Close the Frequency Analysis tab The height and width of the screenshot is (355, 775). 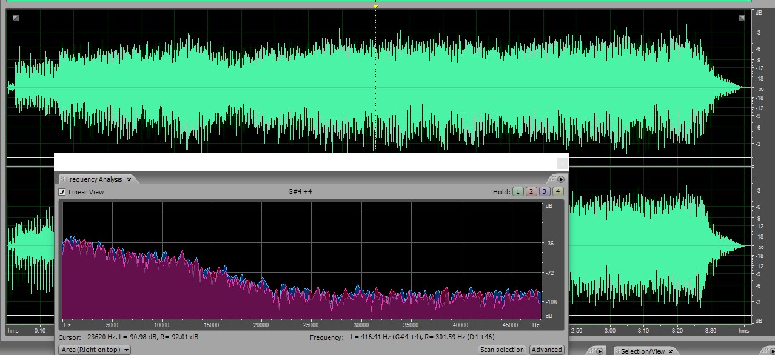pos(129,179)
